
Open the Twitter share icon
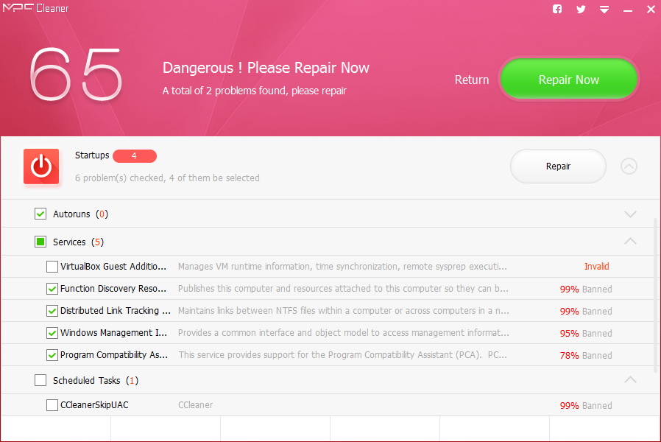581,9
